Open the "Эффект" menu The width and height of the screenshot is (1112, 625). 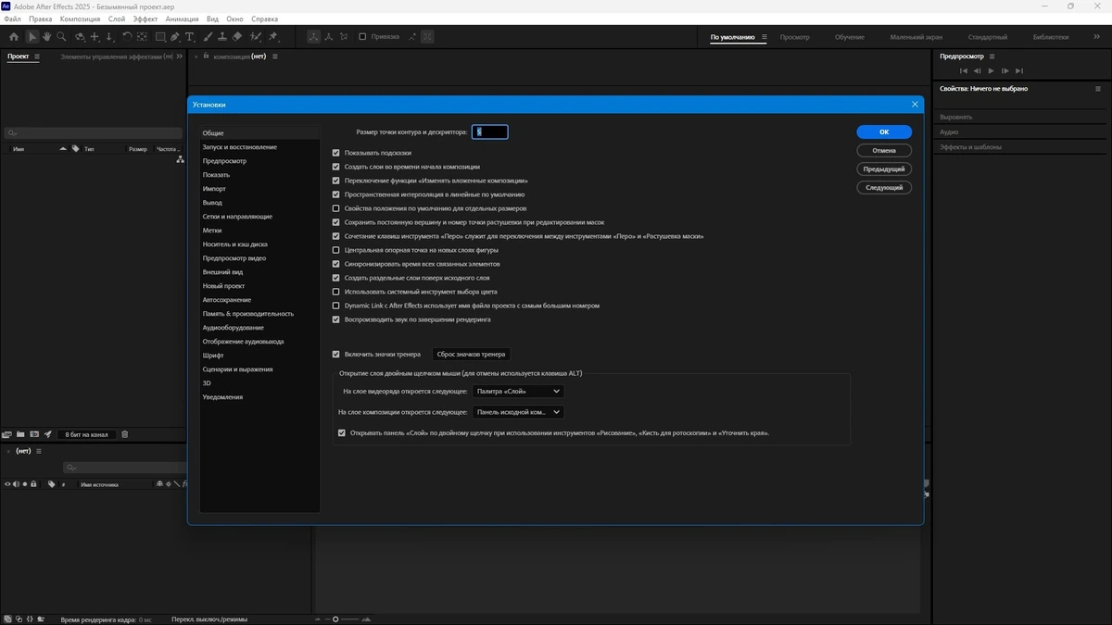tap(145, 19)
